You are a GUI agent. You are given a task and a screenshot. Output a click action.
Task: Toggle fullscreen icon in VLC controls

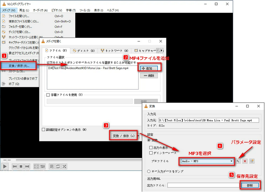pos(36,167)
